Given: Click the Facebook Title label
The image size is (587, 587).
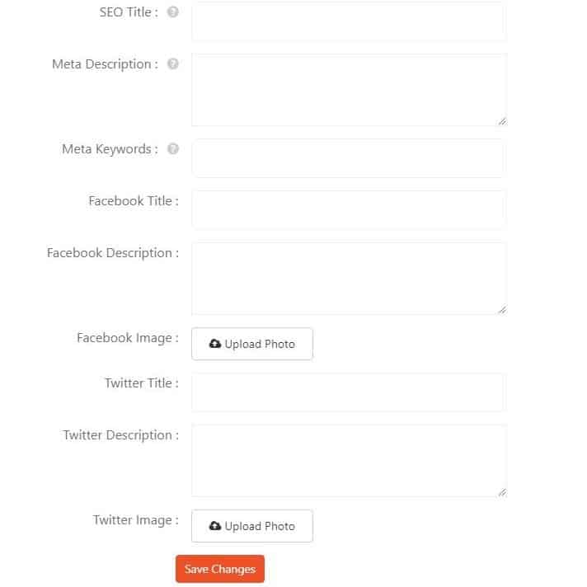Looking at the screenshot, I should [134, 201].
